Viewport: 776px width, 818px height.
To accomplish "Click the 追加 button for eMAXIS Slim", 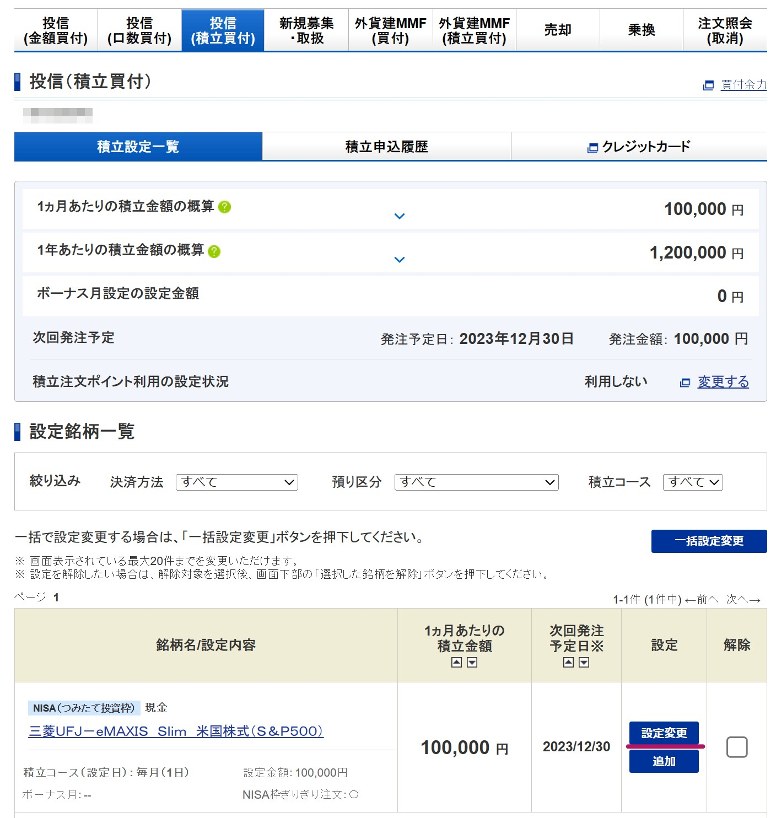I will 664,761.
